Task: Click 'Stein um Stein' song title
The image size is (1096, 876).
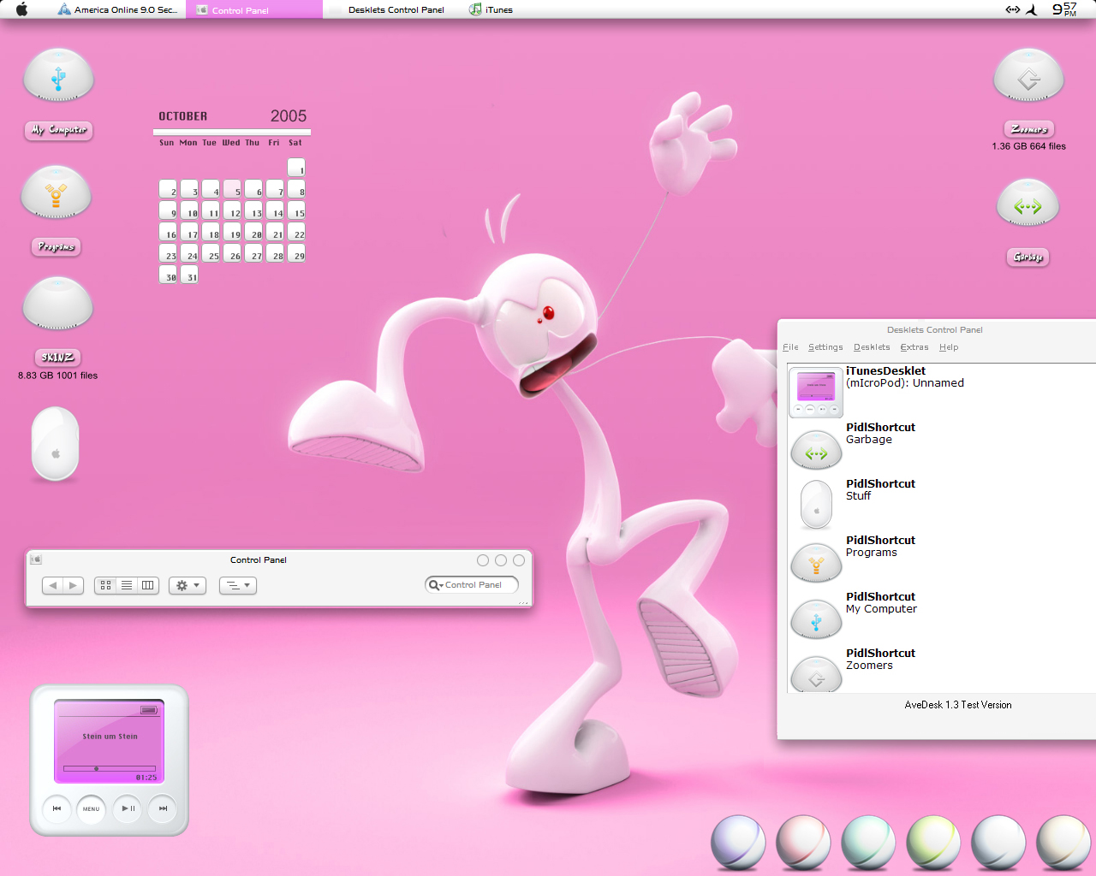Action: pyautogui.click(x=110, y=737)
